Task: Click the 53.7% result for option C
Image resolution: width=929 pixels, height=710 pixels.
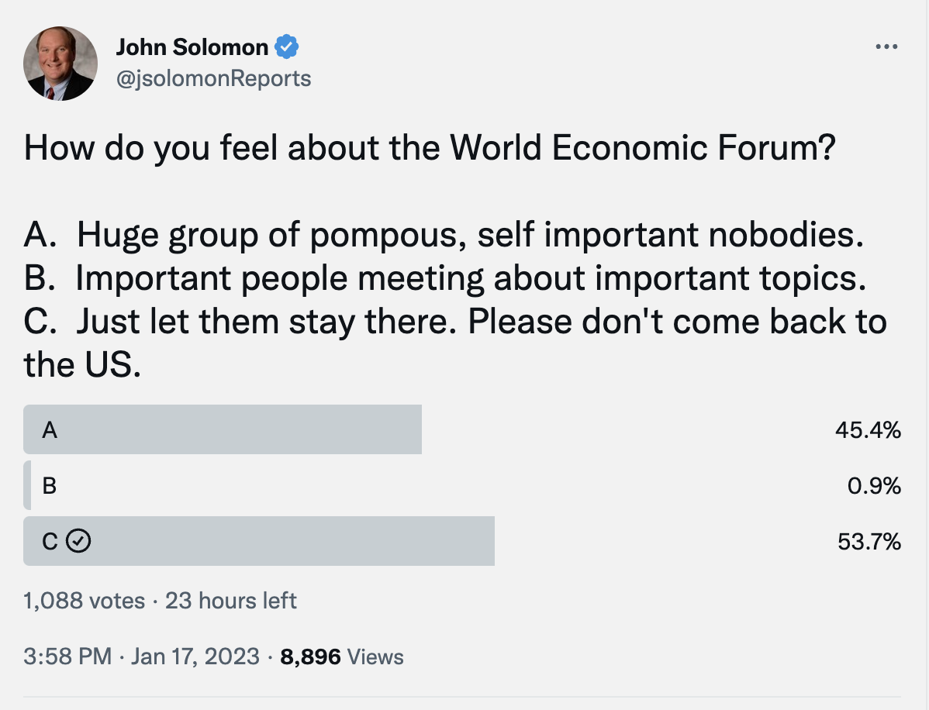Action: (869, 541)
